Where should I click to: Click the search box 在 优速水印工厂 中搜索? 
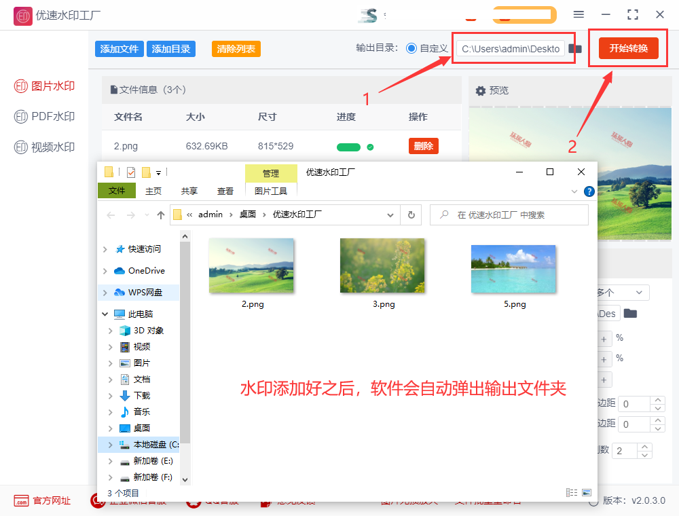pyautogui.click(x=509, y=215)
